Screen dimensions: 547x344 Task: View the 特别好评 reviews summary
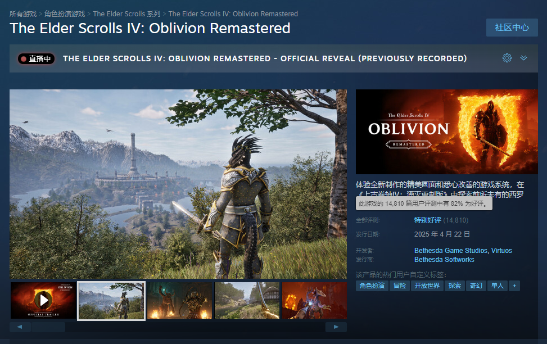point(428,220)
